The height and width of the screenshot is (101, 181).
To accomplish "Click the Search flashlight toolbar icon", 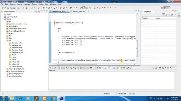I will pyautogui.click(x=74, y=8).
